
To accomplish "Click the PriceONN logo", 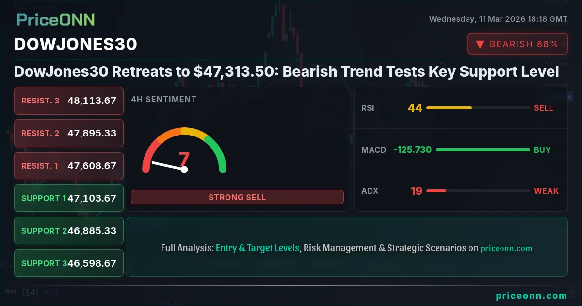I will pyautogui.click(x=56, y=19).
